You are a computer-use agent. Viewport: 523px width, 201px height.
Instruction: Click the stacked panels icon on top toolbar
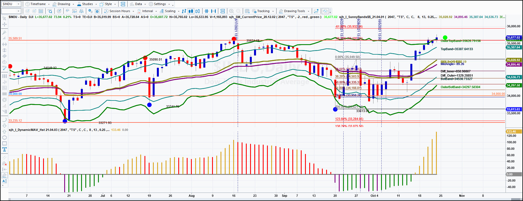tap(123, 4)
